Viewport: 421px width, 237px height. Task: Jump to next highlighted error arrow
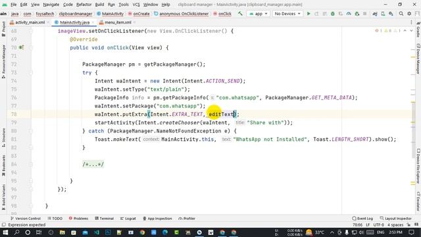tap(411, 31)
